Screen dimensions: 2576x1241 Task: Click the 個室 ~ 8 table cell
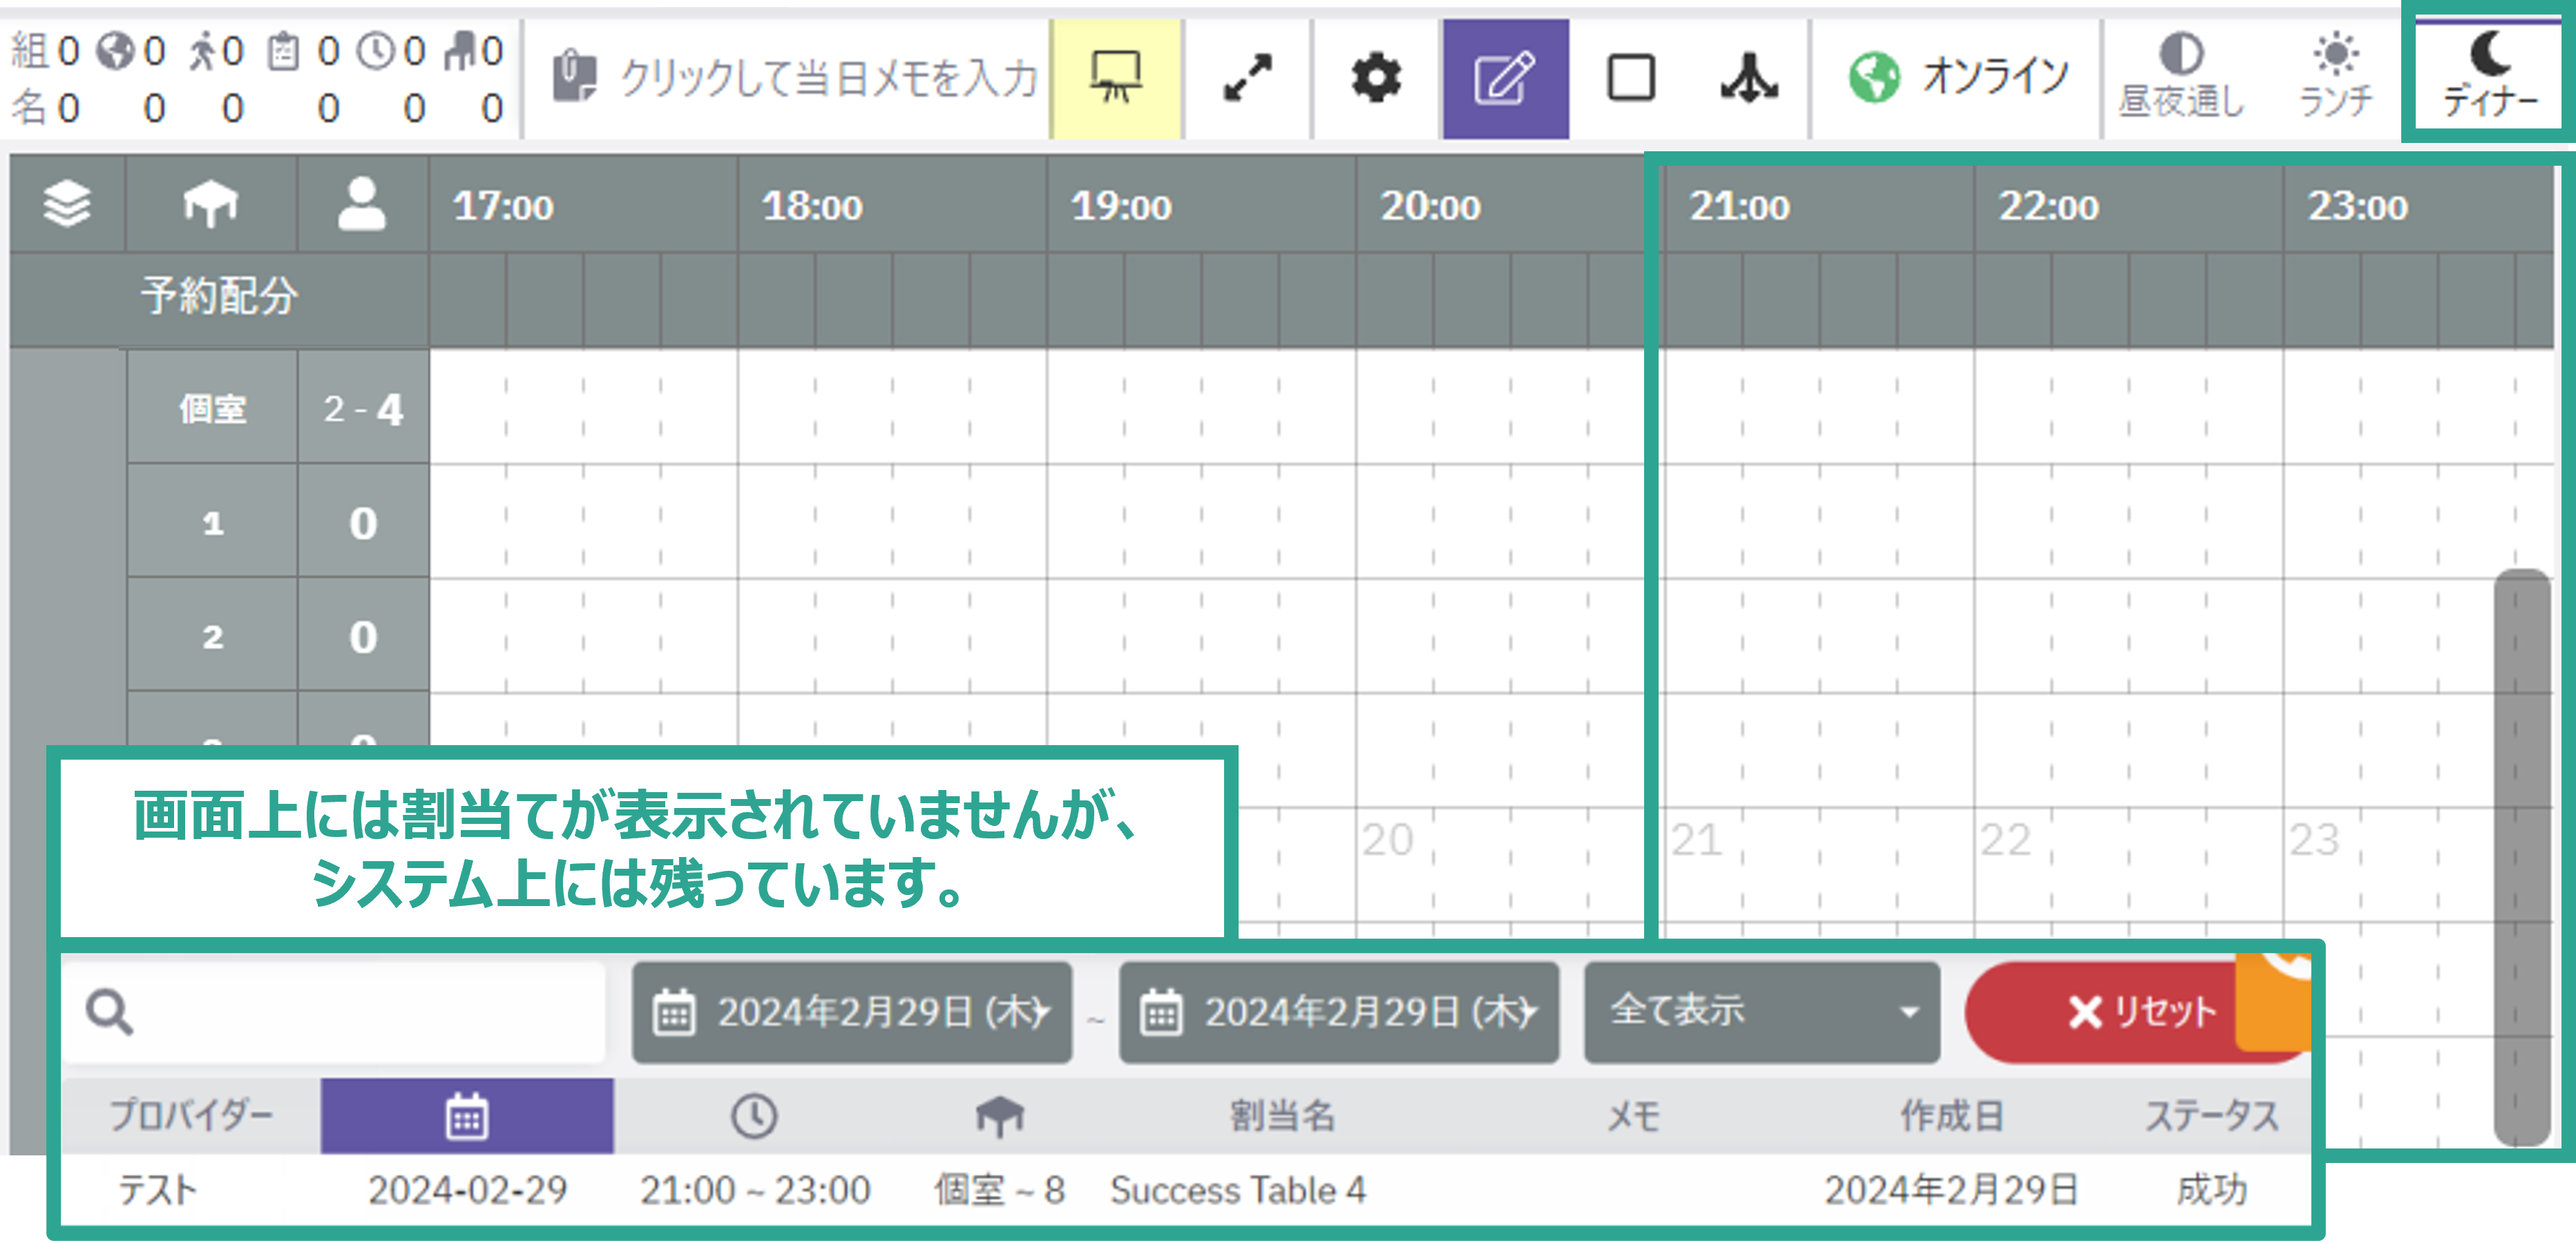coord(999,1190)
